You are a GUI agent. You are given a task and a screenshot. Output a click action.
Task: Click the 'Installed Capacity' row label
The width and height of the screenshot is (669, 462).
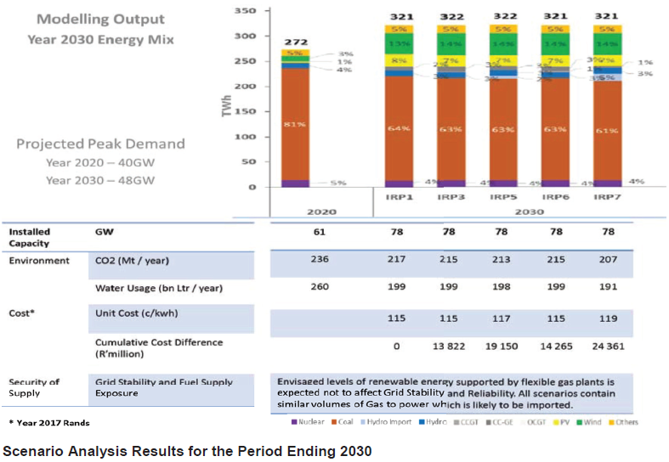click(30, 238)
